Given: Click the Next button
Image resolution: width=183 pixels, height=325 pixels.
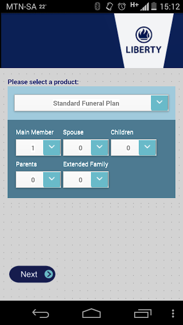Looking at the screenshot, I should coord(32,274).
